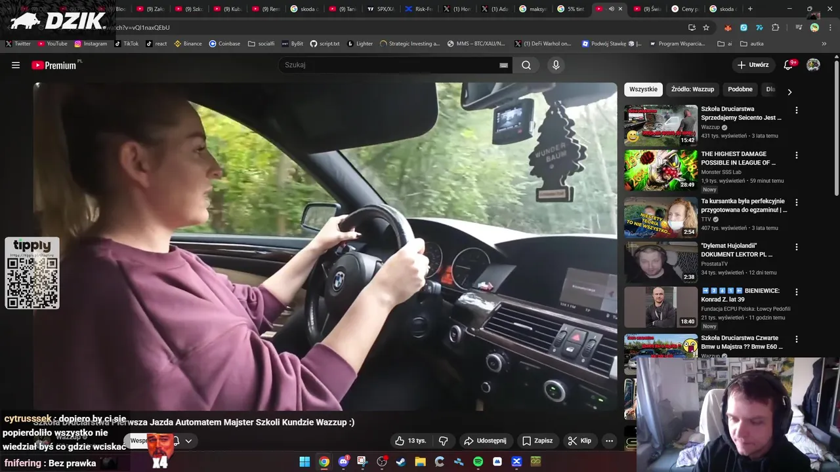The width and height of the screenshot is (840, 472).
Task: Open the Utwórz create menu
Action: (x=753, y=65)
